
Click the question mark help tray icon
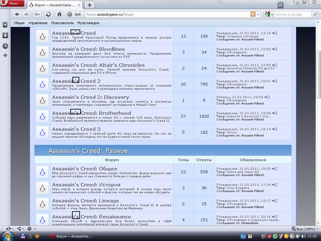(250, 236)
